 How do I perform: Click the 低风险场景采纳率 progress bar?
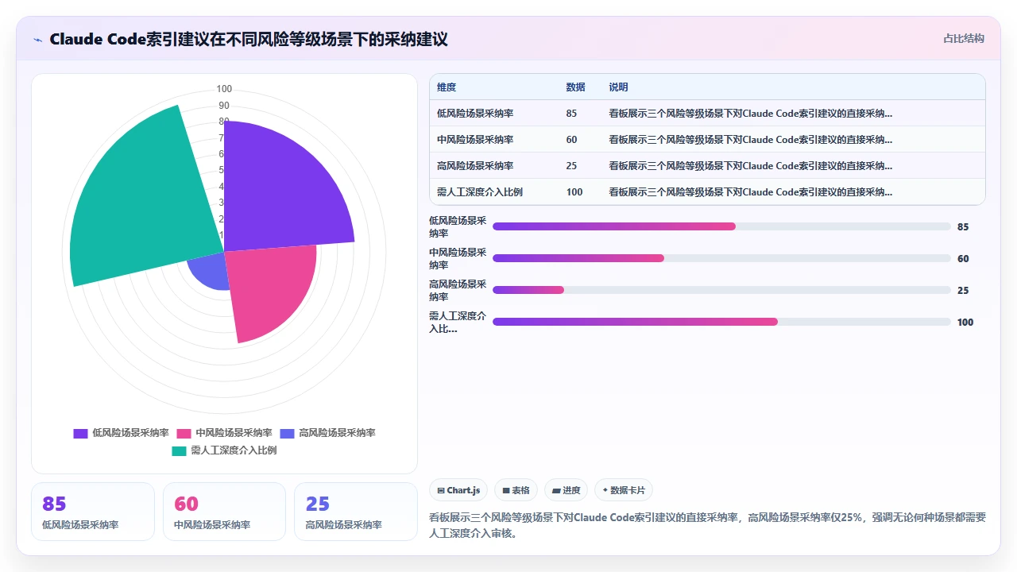coord(721,226)
